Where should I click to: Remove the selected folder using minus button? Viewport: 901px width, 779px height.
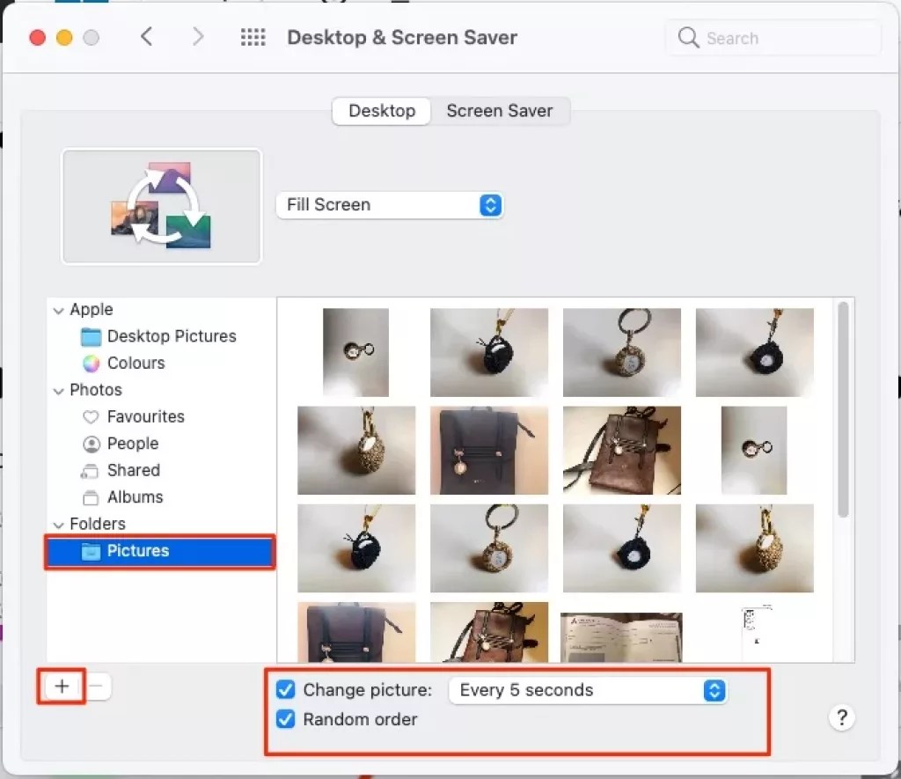(x=97, y=686)
